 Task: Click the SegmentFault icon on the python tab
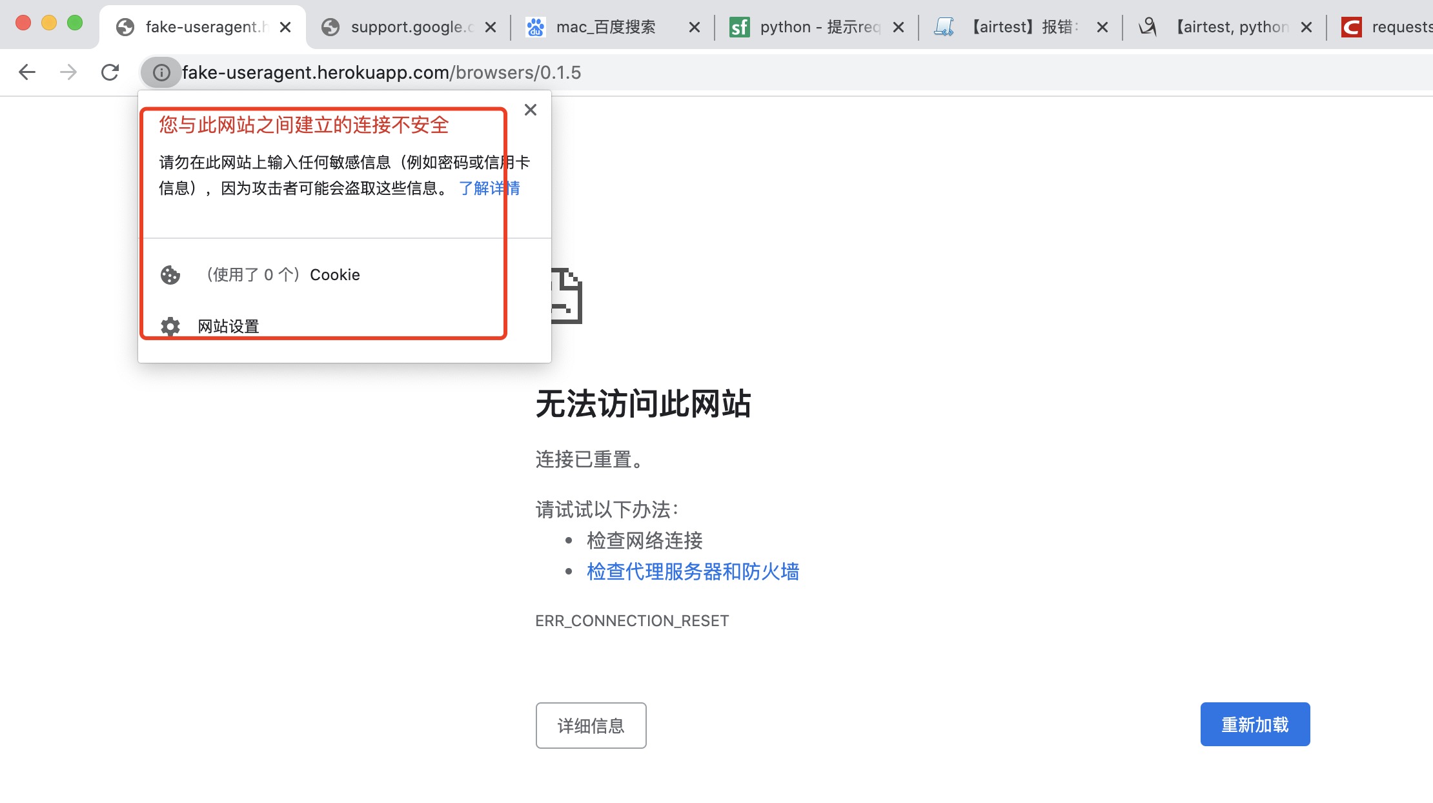739,26
